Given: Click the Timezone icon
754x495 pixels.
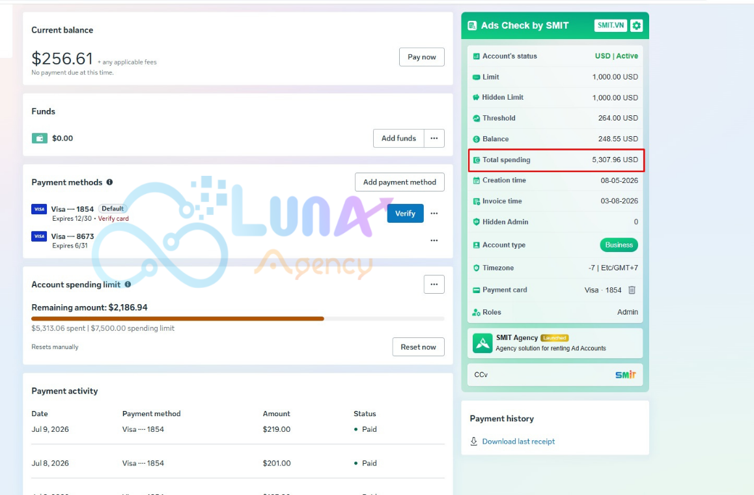Looking at the screenshot, I should 476,268.
